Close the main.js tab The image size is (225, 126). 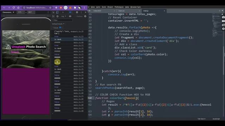(x=165, y=11)
